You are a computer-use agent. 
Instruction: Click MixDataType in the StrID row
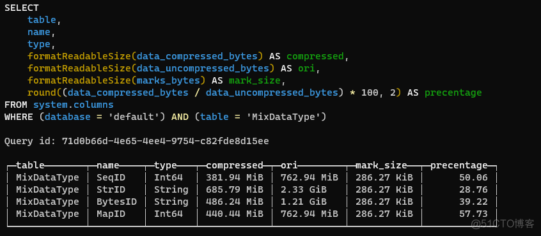tap(47, 189)
